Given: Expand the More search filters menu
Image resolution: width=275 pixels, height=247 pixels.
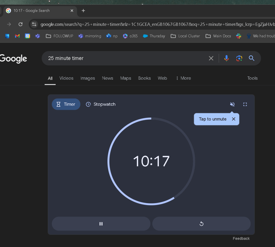Looking at the screenshot, I should click(183, 78).
